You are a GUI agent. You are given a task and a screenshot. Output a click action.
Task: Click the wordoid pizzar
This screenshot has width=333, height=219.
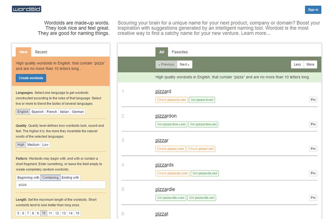point(162,140)
